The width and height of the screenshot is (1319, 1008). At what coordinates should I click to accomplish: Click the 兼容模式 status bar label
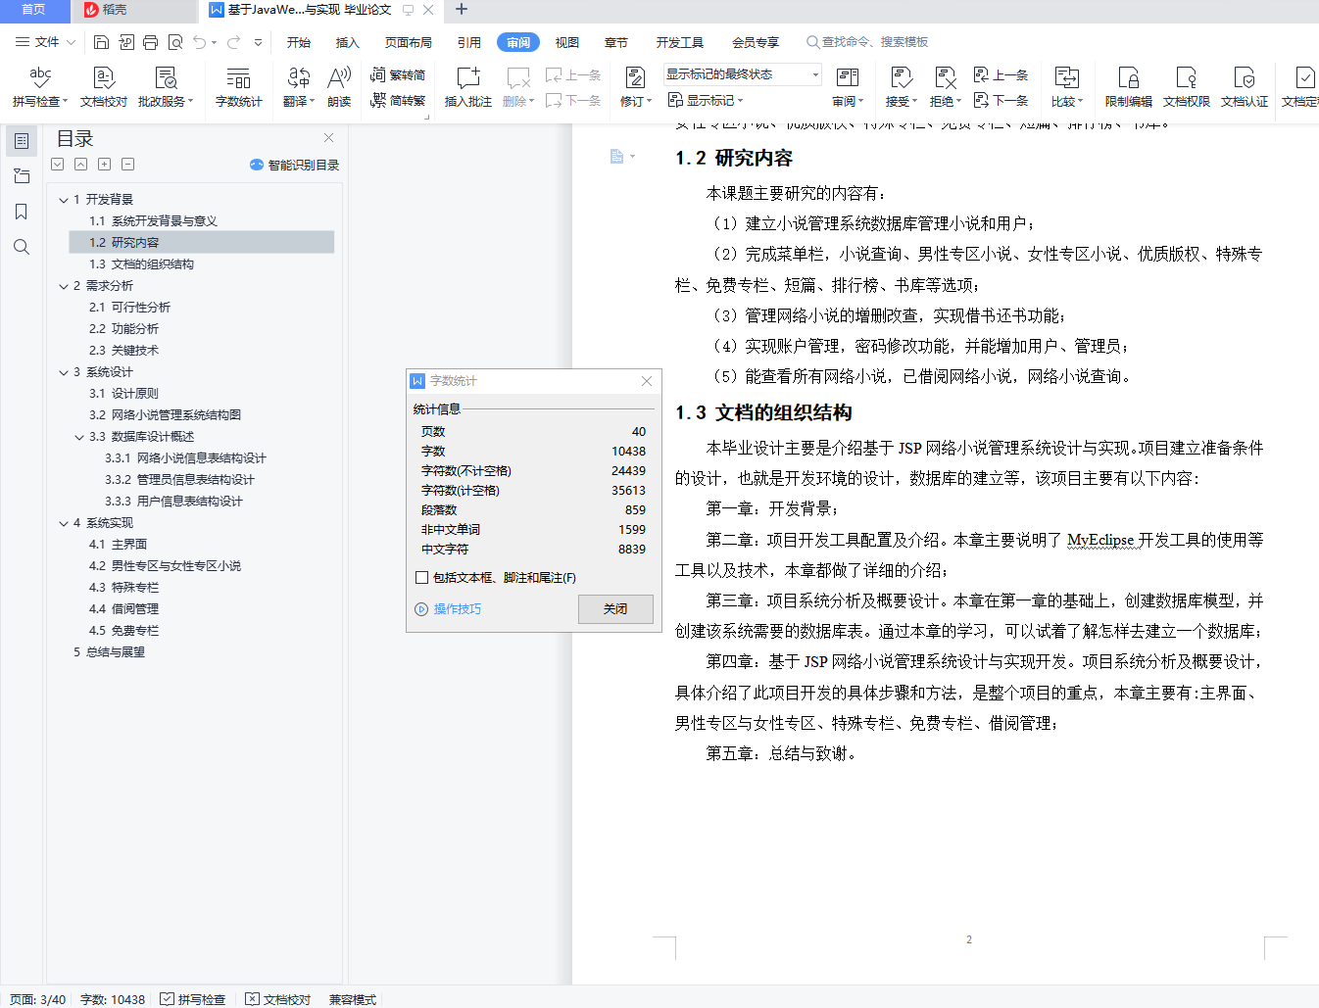(353, 999)
